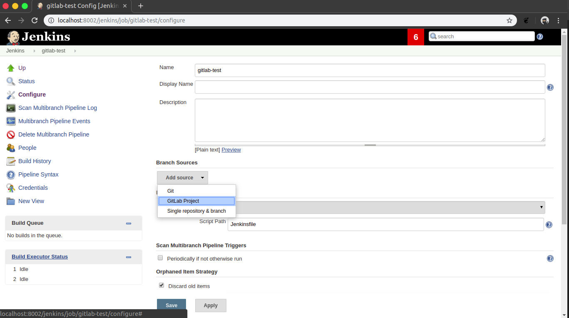Image resolution: width=569 pixels, height=318 pixels.
Task: Click the search help question icon
Action: [x=540, y=37]
